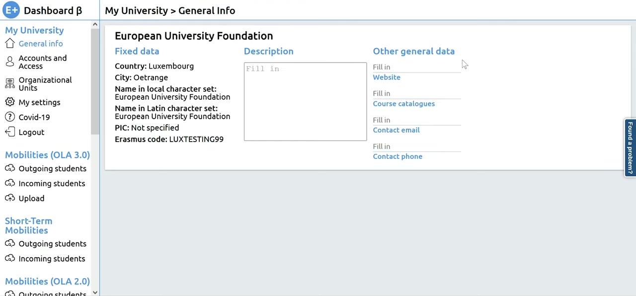Click the Course catalogues fill-in field
The height and width of the screenshot is (296, 636).
417,93
